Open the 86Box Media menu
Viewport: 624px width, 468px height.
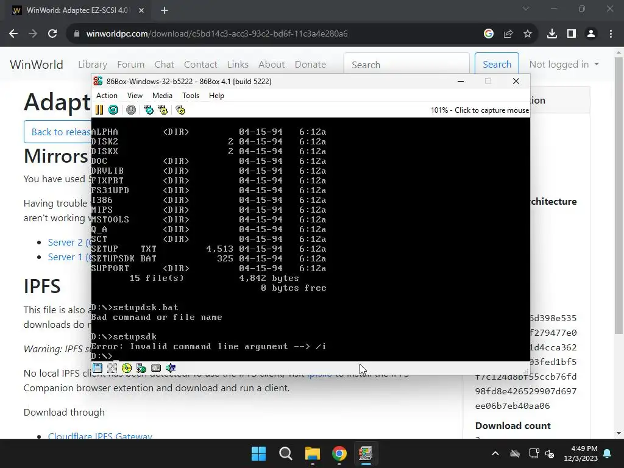tap(162, 96)
